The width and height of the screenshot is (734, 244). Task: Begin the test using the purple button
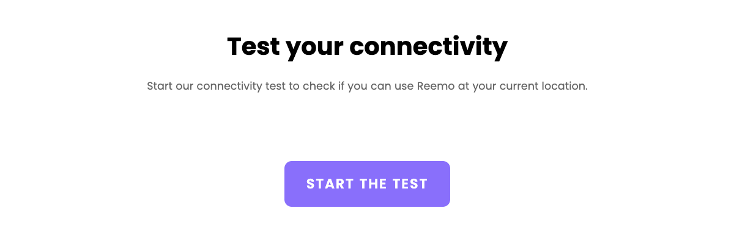367,184
